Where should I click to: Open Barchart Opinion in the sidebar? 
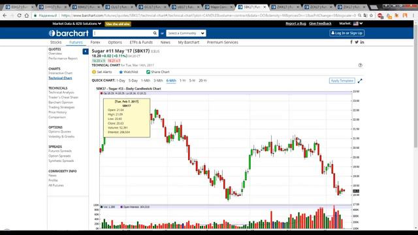pos(61,102)
